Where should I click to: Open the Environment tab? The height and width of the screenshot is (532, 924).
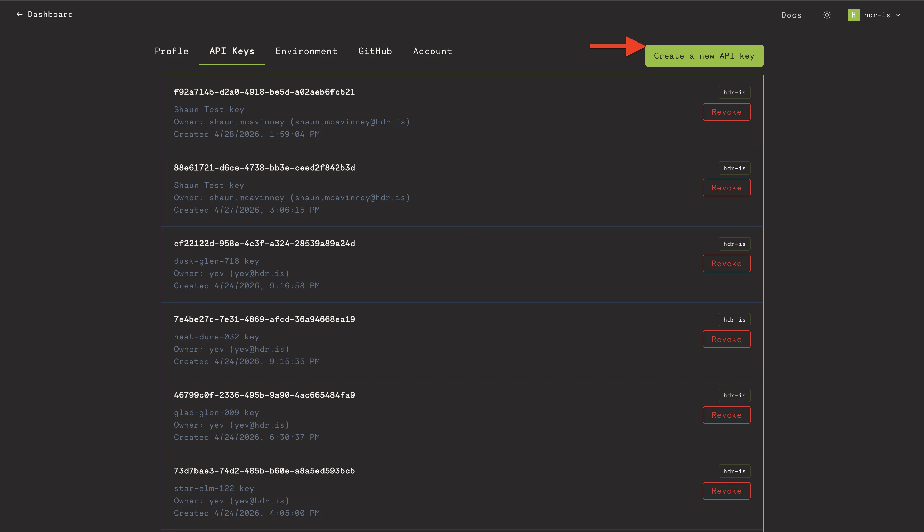tap(306, 51)
